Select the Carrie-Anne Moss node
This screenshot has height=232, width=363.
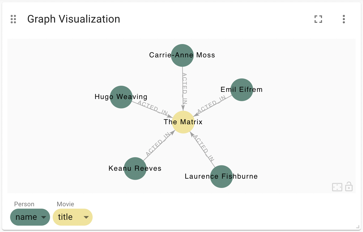[182, 55]
